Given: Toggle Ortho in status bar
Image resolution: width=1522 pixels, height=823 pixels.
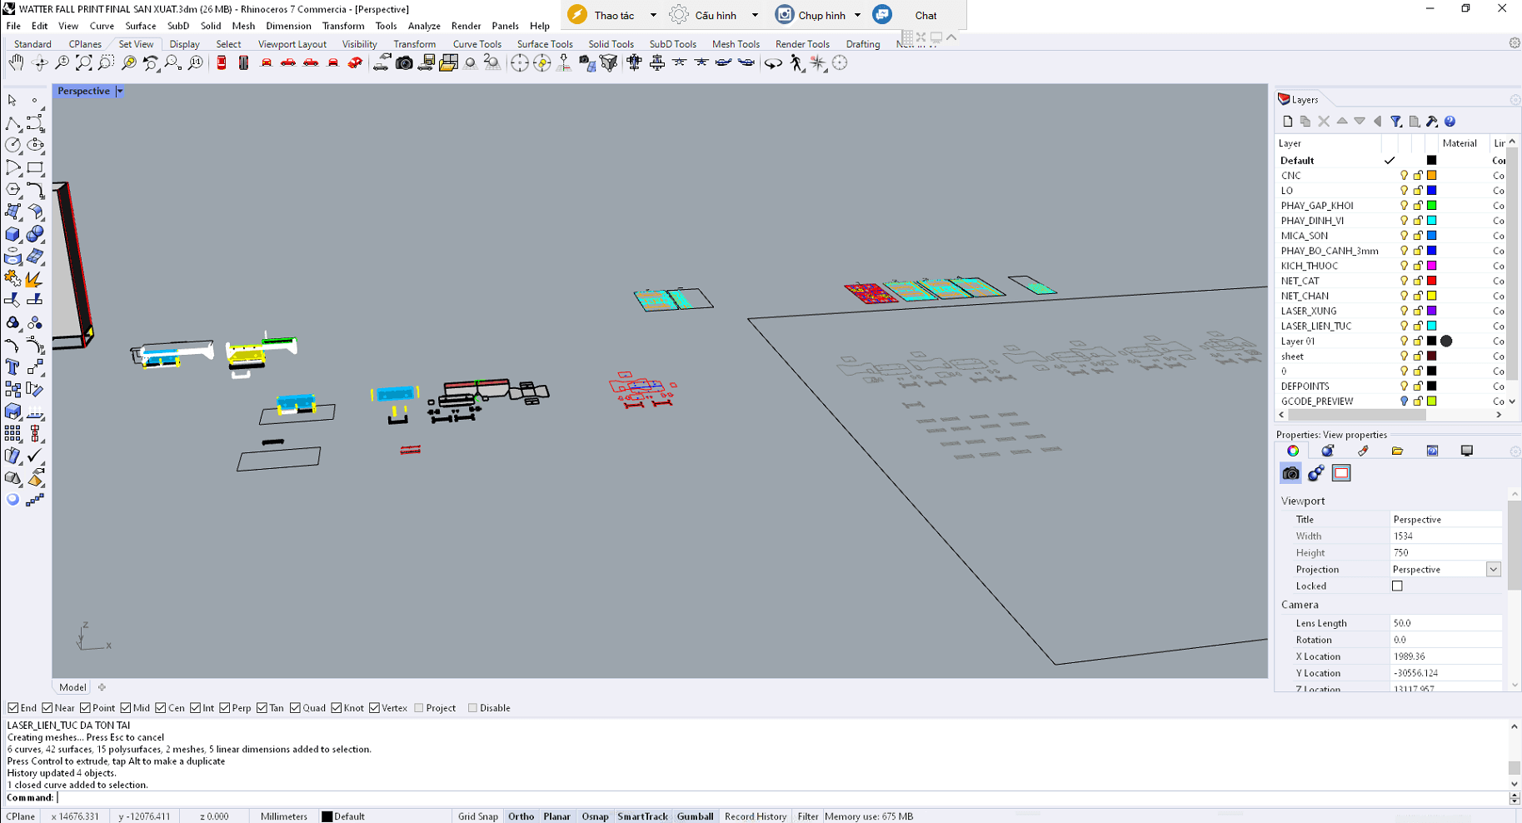Looking at the screenshot, I should [x=521, y=816].
